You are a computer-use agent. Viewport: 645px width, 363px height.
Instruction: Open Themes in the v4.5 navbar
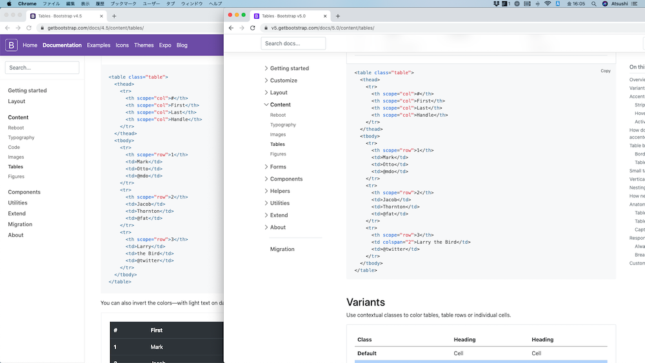pos(144,45)
